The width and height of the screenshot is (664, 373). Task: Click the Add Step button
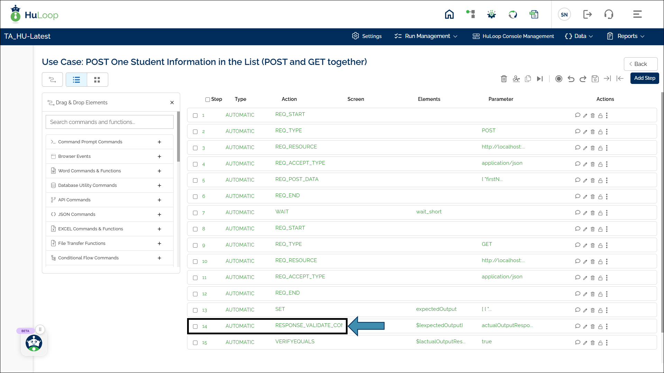(x=644, y=78)
